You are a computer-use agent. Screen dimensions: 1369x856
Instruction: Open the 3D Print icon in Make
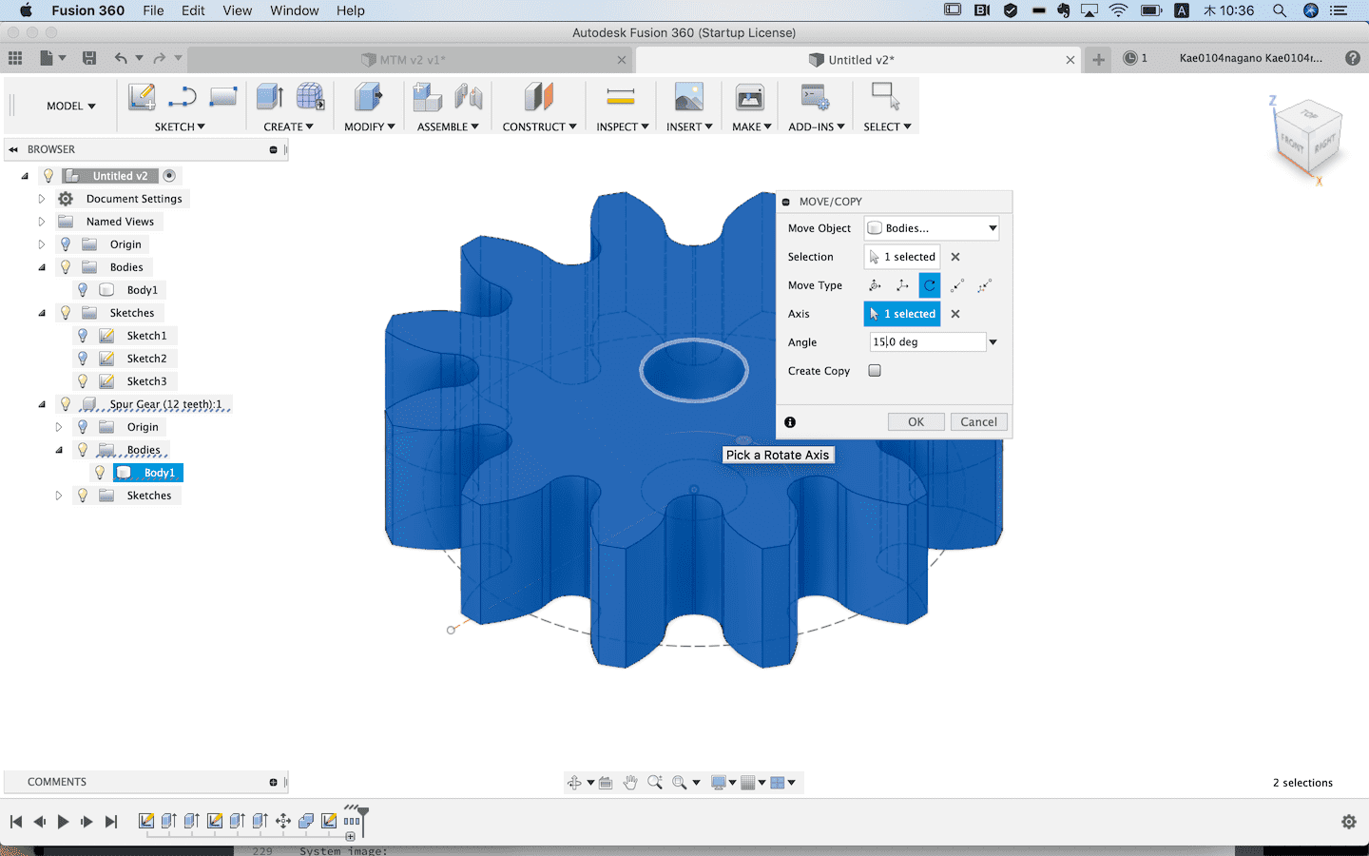750,97
